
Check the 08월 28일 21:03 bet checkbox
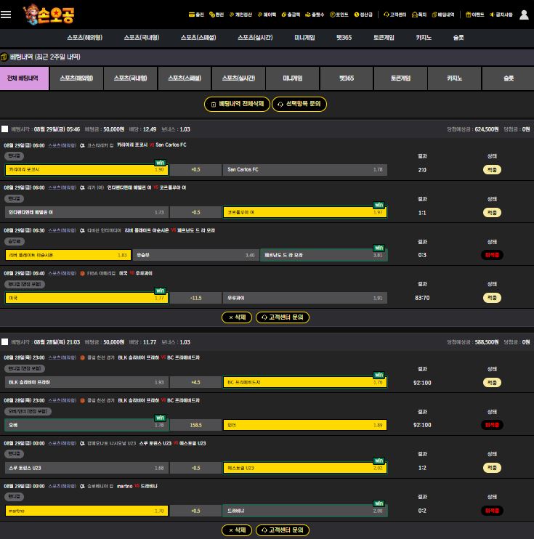(5, 341)
